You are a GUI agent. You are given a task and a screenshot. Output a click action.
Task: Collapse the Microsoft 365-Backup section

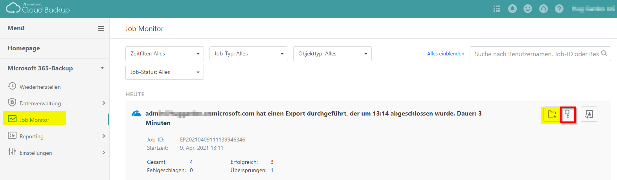[102, 68]
